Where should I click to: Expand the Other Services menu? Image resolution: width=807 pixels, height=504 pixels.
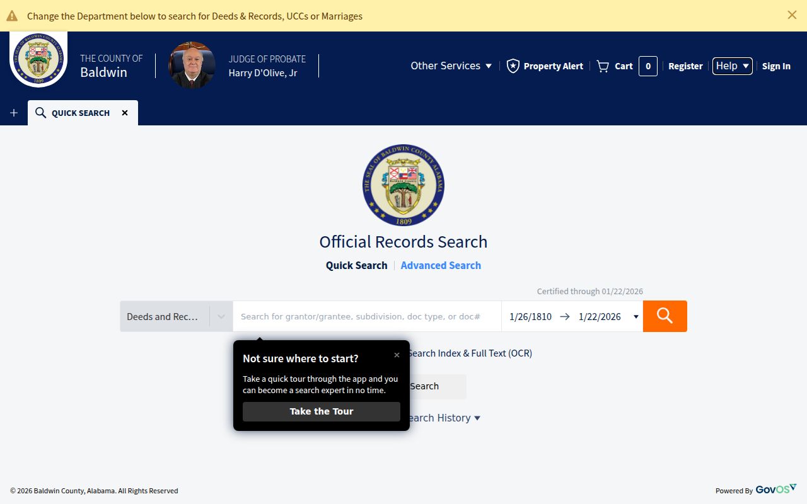point(451,66)
